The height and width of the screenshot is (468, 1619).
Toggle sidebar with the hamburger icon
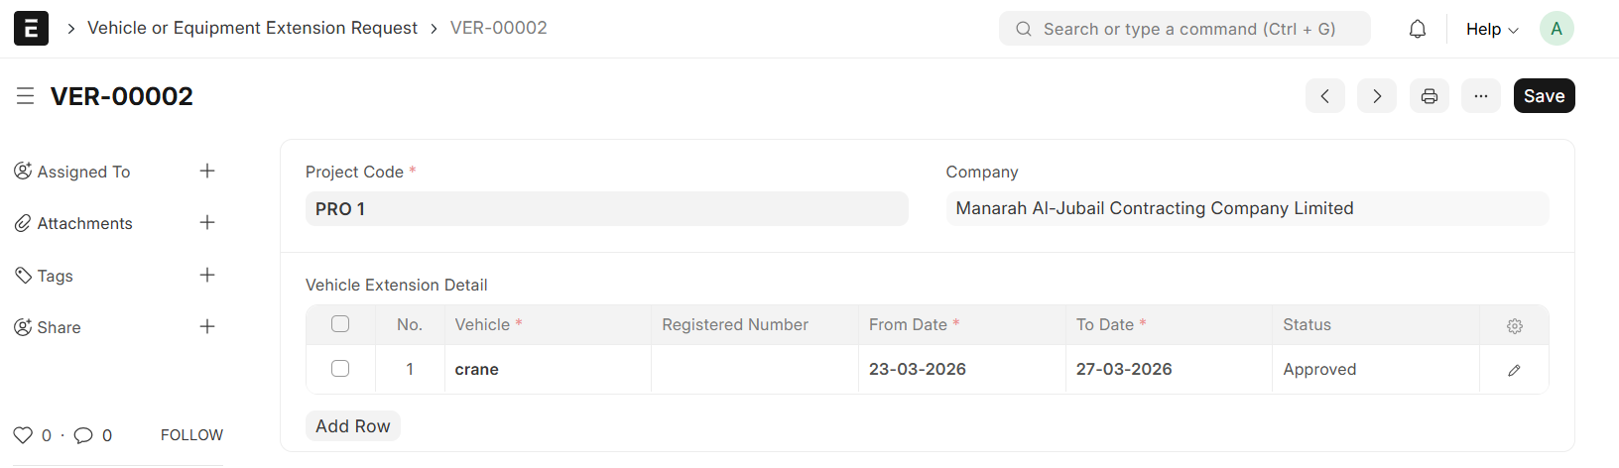26,96
